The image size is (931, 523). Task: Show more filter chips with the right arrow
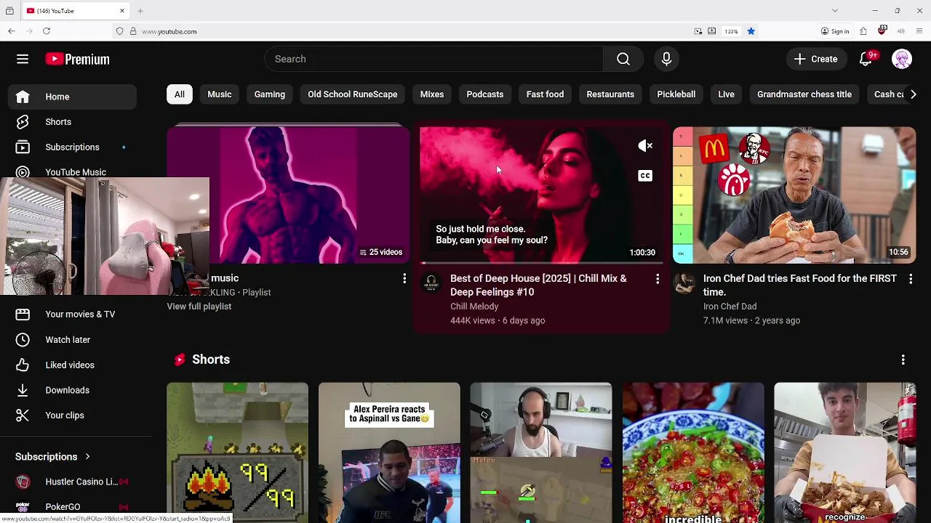[914, 94]
